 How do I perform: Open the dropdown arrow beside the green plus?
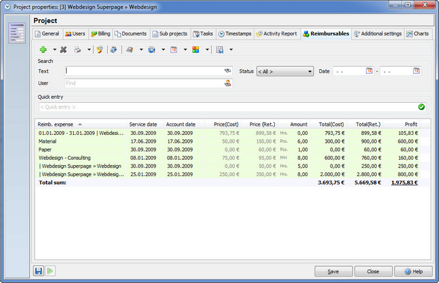click(54, 50)
